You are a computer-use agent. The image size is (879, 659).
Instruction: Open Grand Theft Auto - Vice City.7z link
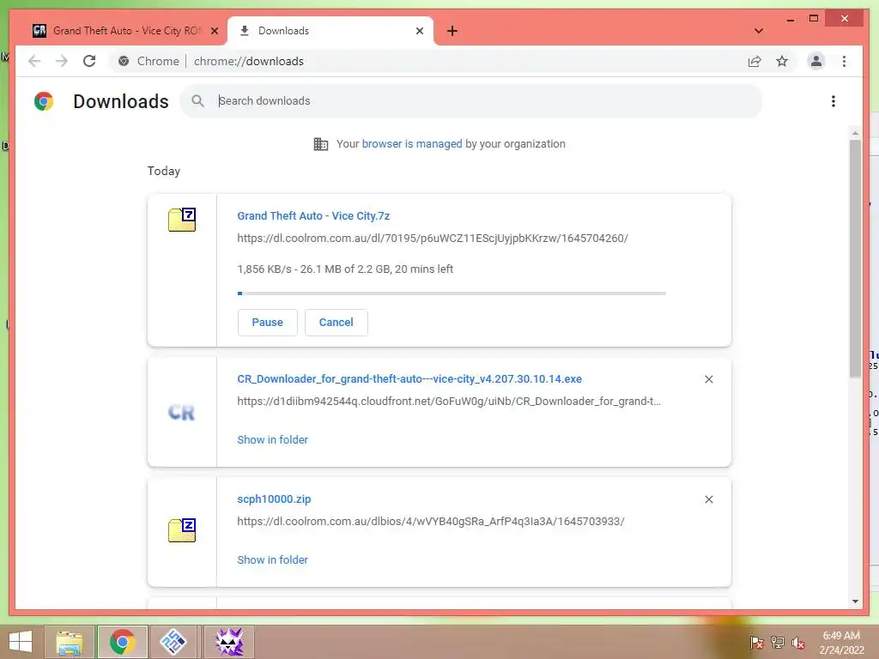pos(313,215)
